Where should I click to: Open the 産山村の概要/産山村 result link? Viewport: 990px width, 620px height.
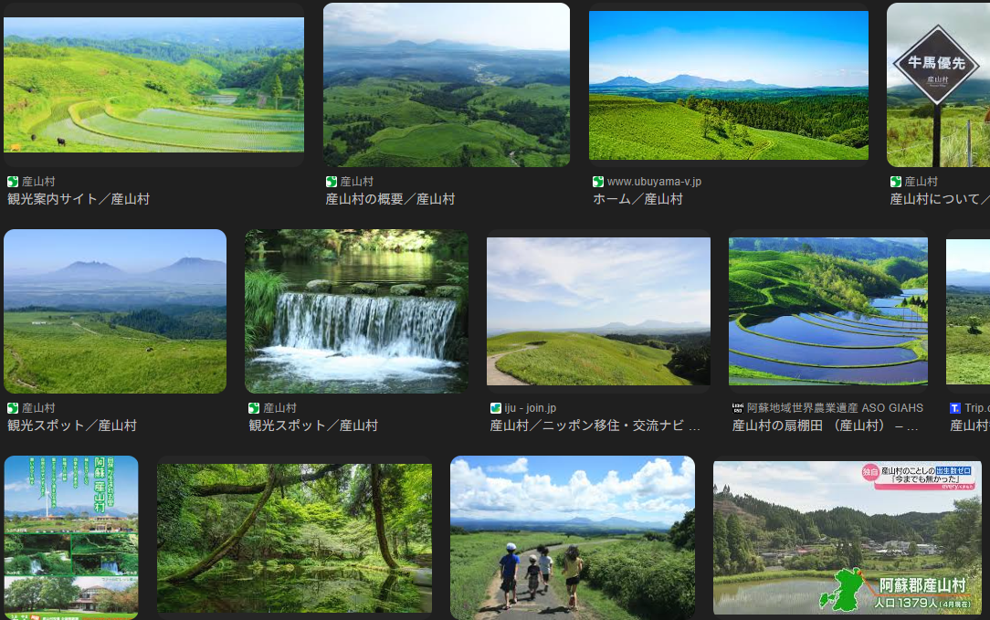point(390,199)
